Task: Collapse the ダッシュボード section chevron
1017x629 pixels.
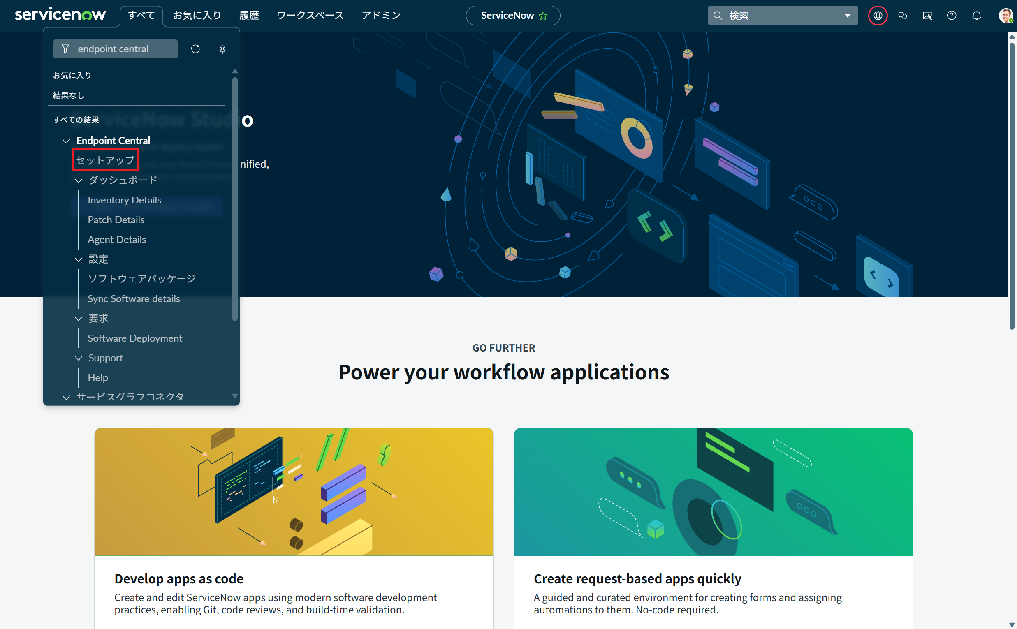Action: point(78,180)
